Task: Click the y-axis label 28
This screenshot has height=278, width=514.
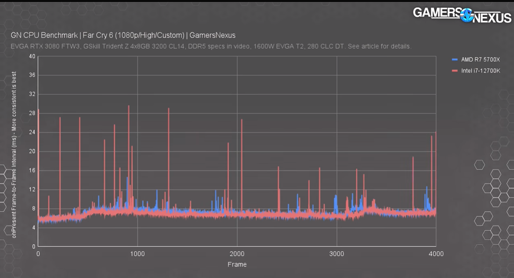Action: tap(32, 113)
